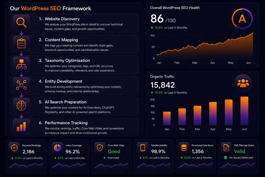Click the Feb bar in Organic Traffic chart
Screen dimensions: 265x177
tap(182, 117)
